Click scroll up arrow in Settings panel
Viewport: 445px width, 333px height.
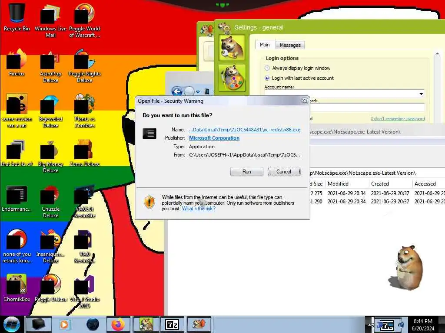[437, 53]
